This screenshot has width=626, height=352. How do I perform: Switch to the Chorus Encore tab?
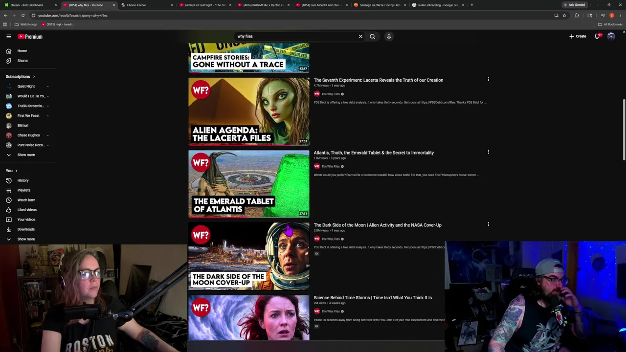[147, 5]
